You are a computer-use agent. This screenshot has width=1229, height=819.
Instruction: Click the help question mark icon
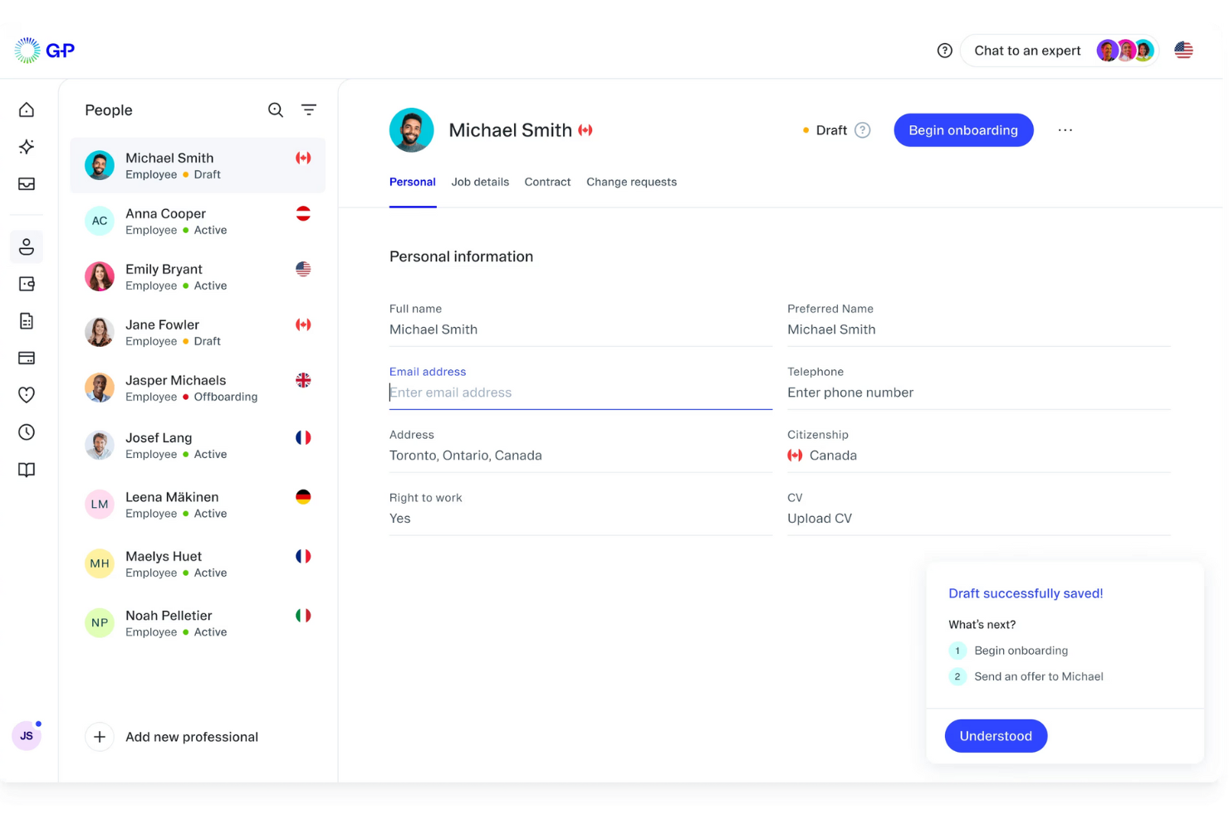(944, 51)
